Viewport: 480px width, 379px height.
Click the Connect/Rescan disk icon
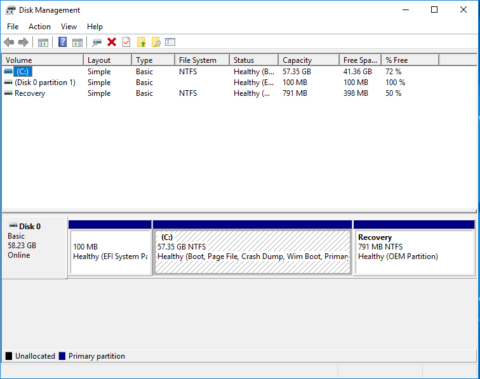(97, 43)
